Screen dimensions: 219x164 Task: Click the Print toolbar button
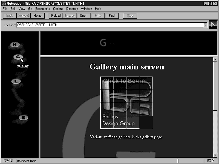(98, 16)
